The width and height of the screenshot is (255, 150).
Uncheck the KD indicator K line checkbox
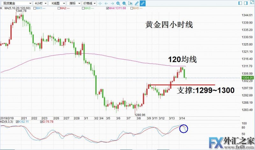tap(17, 122)
